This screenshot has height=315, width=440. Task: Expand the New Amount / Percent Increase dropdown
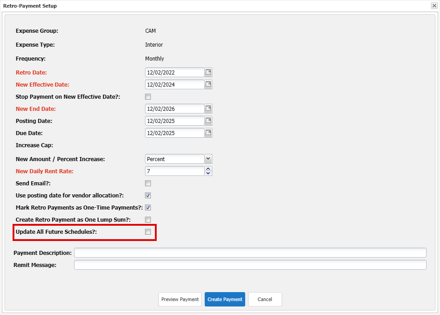pyautogui.click(x=208, y=159)
